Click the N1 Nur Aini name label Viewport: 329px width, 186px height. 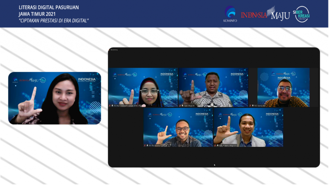(x=127, y=106)
